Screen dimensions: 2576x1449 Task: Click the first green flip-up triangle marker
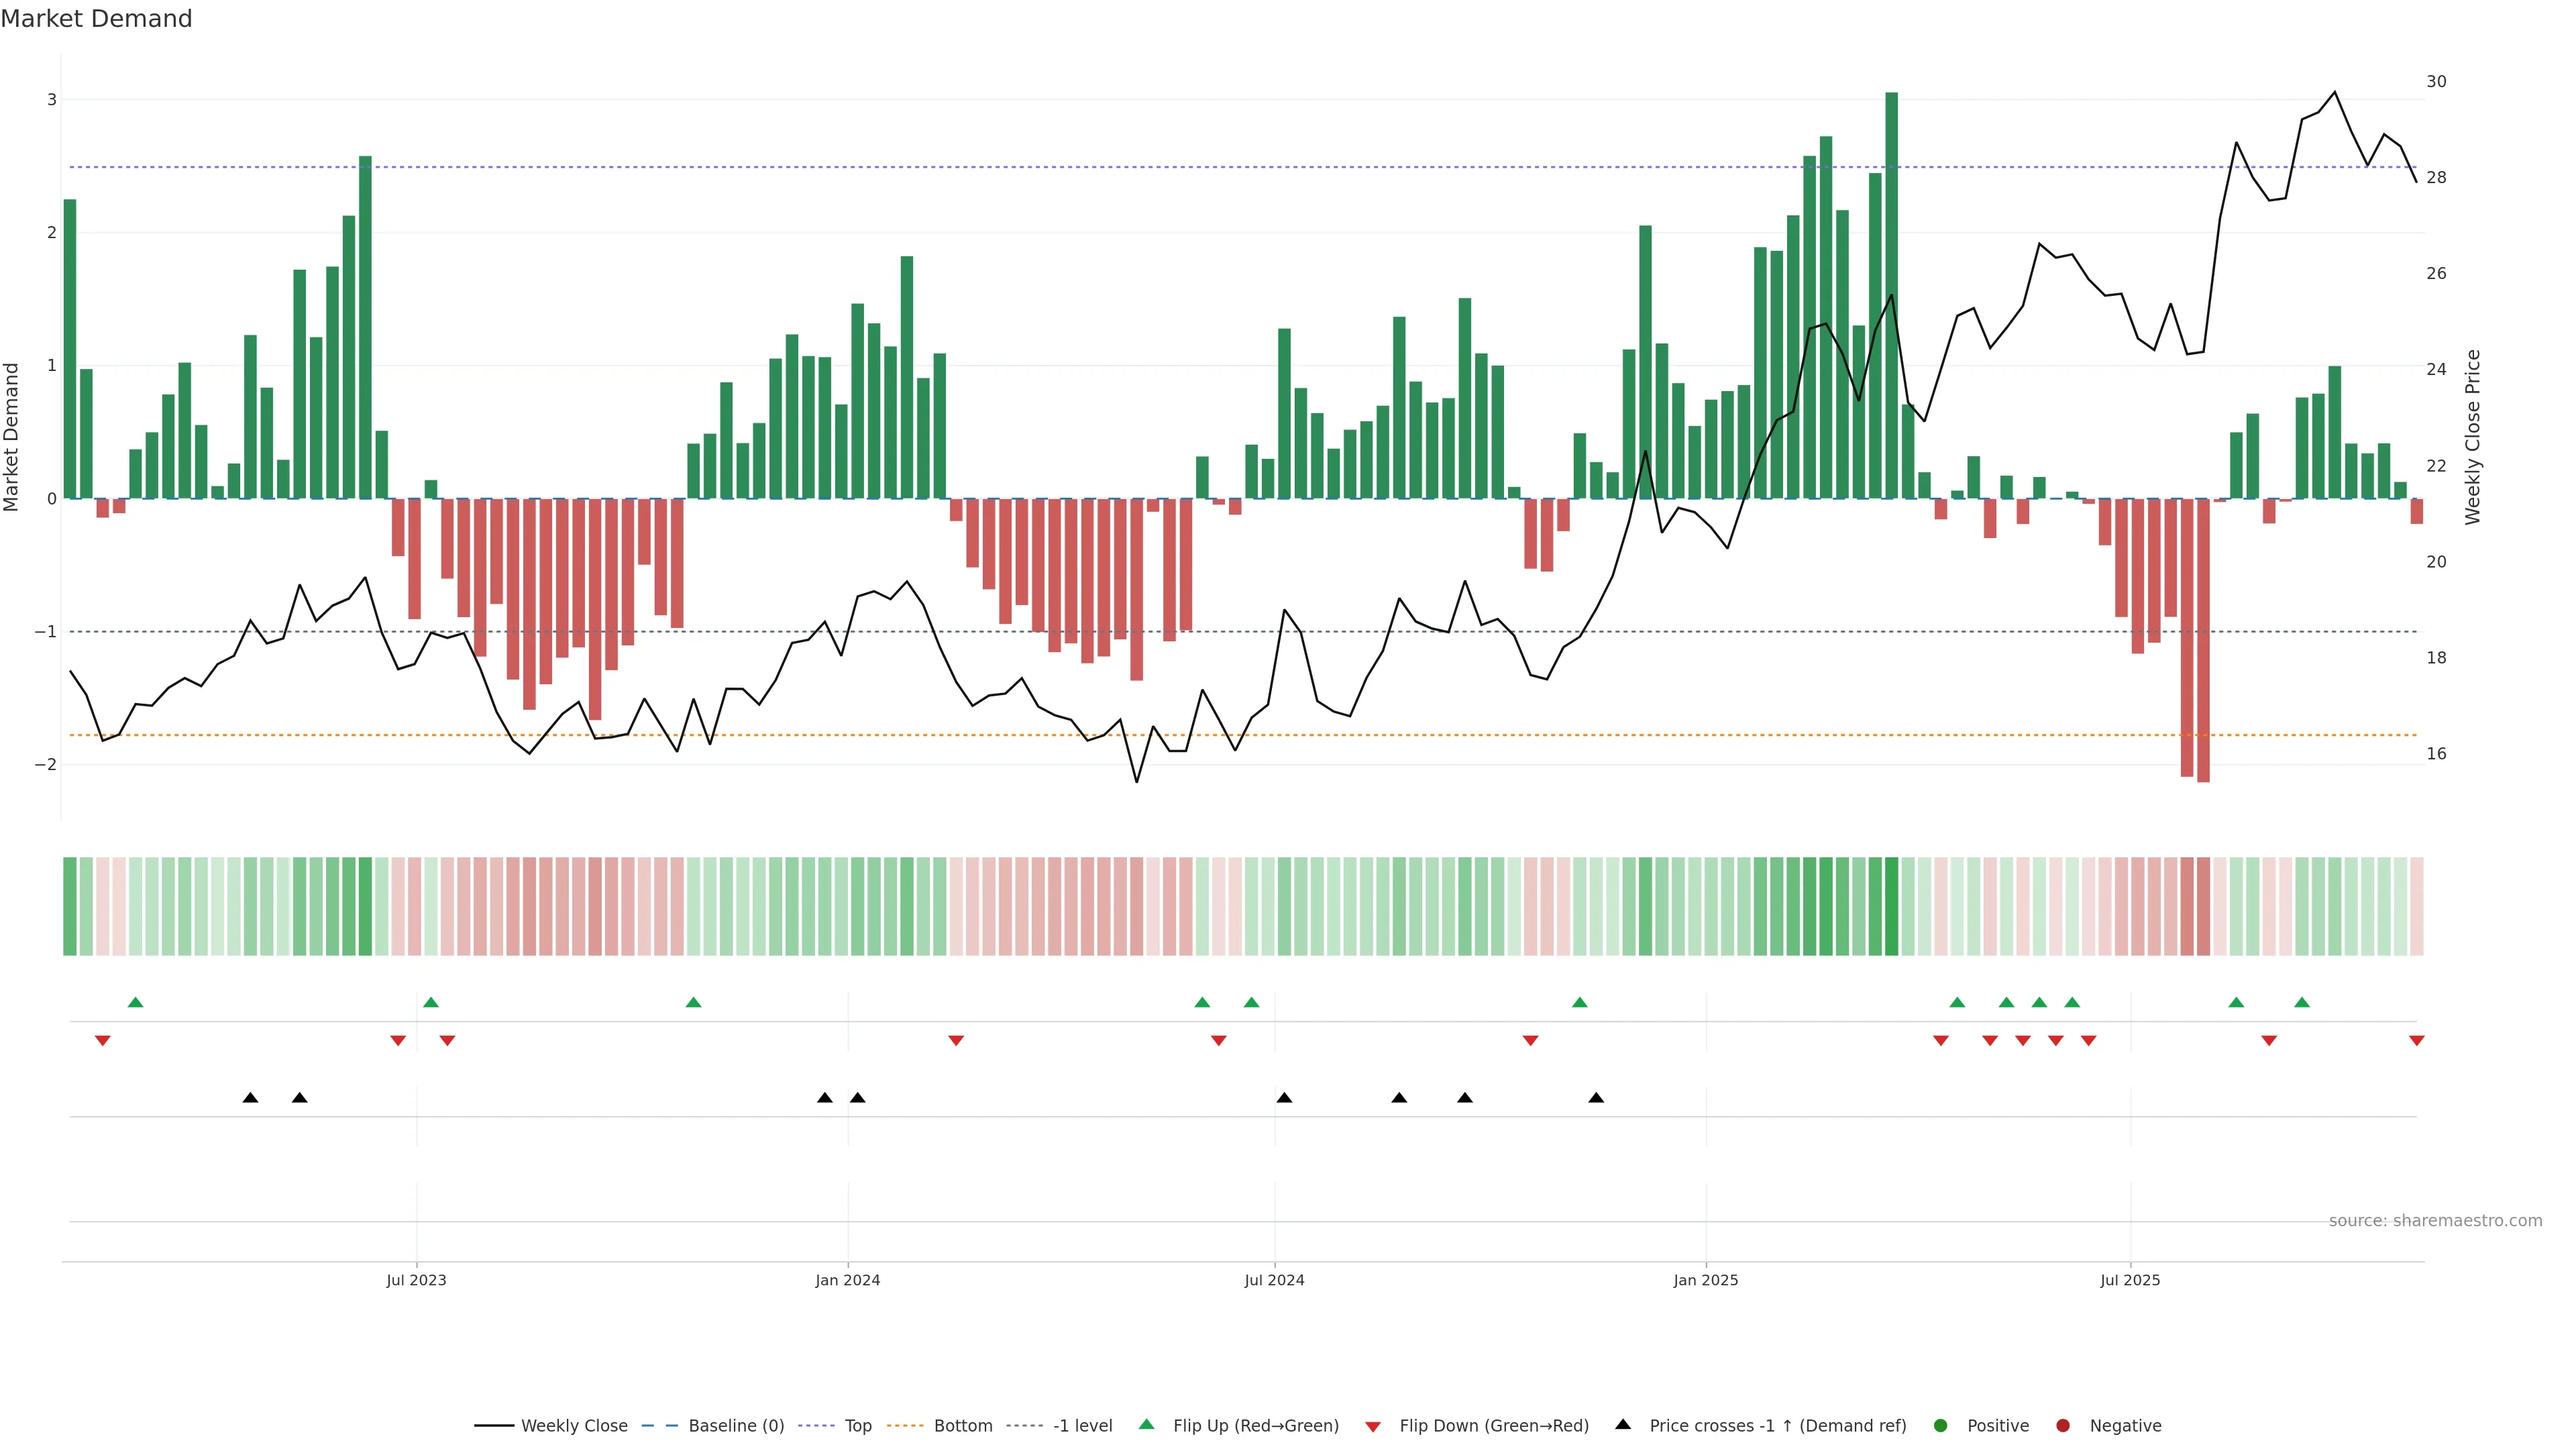[x=136, y=1002]
